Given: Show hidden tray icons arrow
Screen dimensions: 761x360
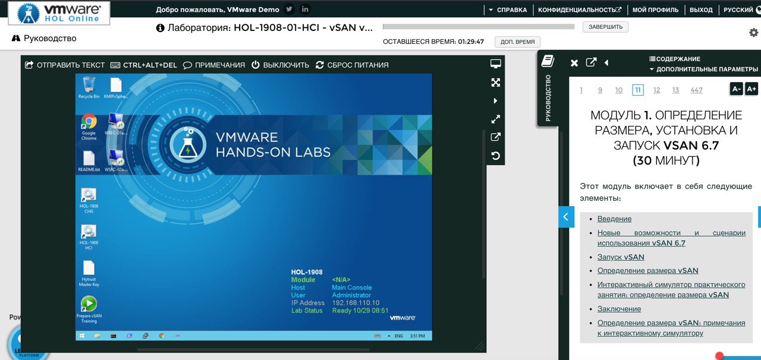Looking at the screenshot, I should click(389, 336).
